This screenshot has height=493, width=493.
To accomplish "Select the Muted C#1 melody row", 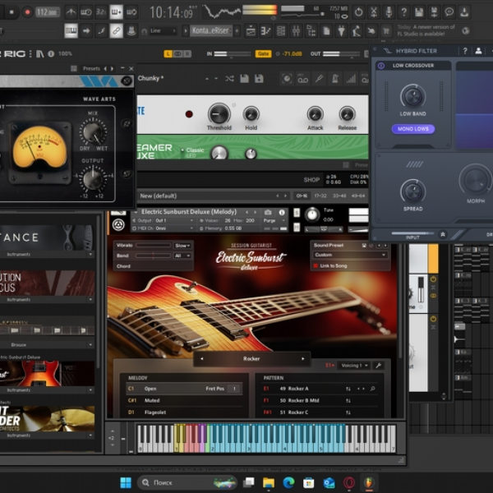I will (x=184, y=401).
